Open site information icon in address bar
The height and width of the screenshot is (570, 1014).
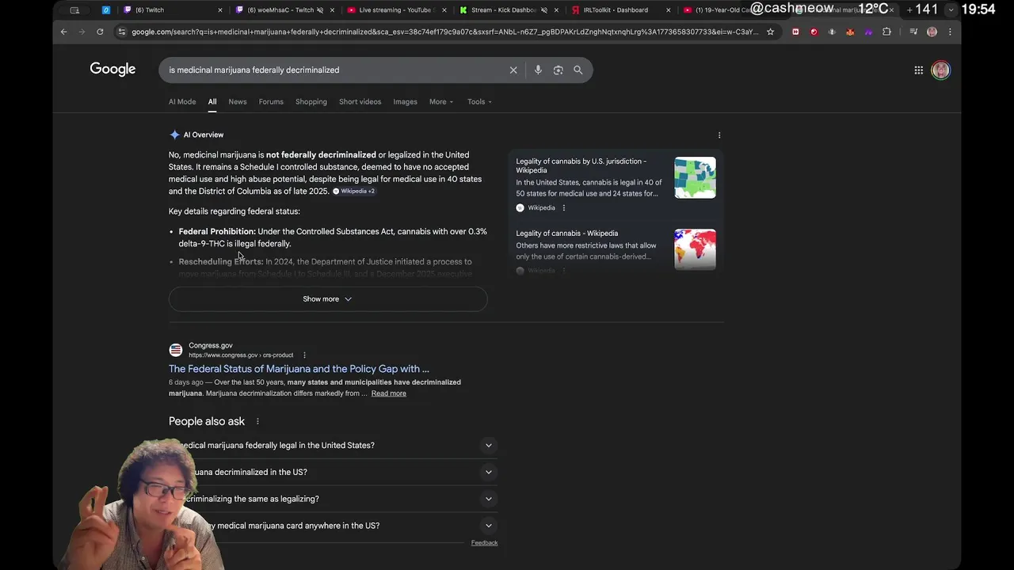[121, 32]
